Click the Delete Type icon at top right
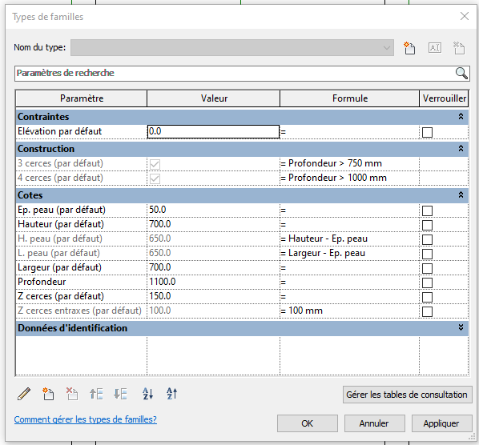The image size is (479, 445). (459, 48)
